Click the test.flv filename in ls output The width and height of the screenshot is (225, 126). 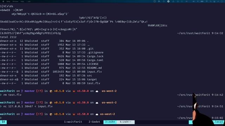(x=94, y=83)
